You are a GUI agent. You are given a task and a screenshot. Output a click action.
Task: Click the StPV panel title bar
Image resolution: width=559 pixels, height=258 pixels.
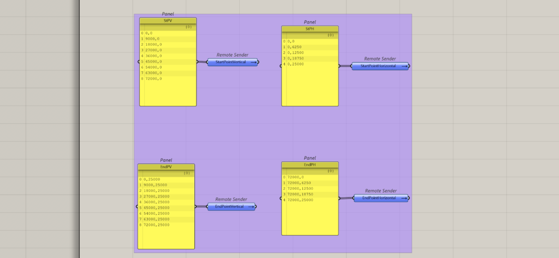pos(168,21)
